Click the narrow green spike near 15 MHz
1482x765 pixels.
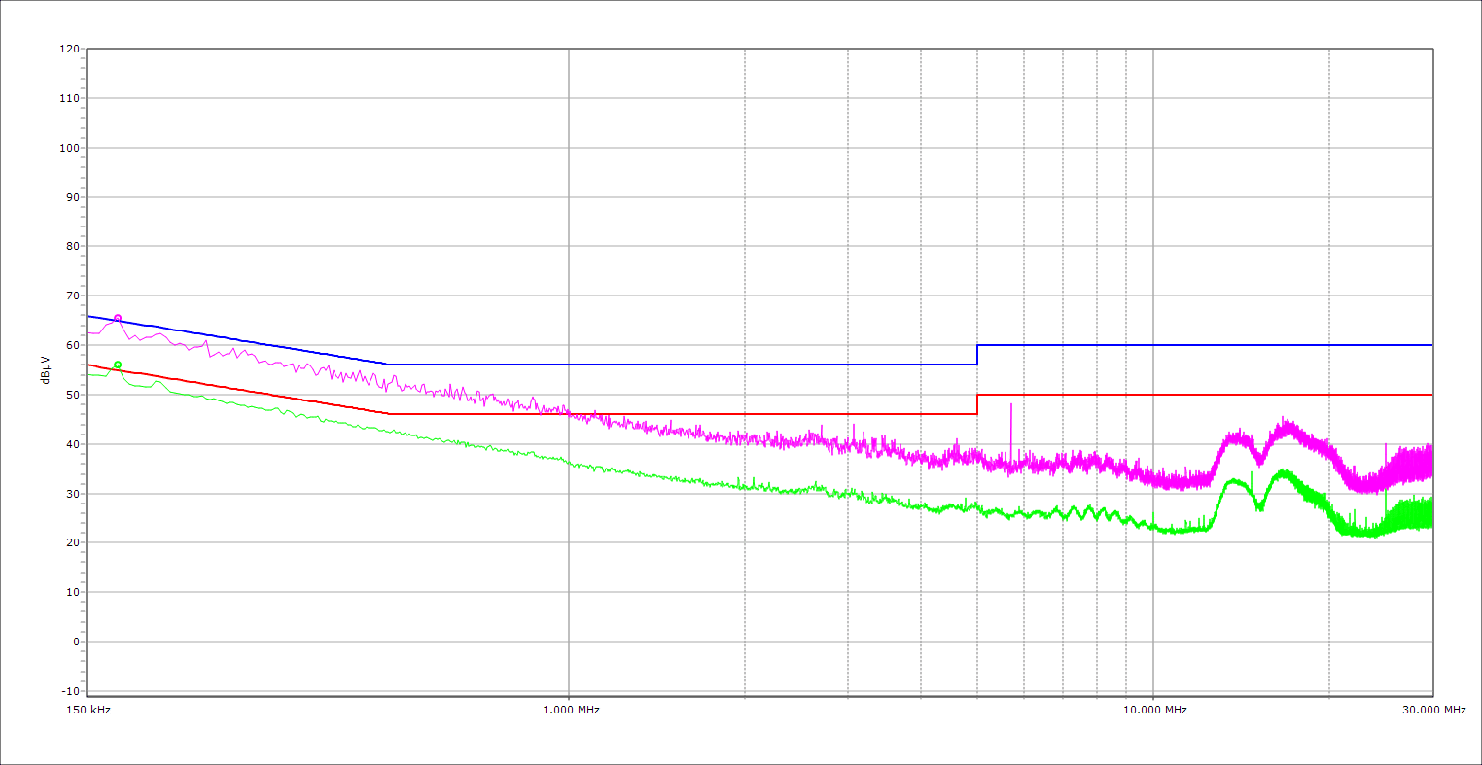1252,478
